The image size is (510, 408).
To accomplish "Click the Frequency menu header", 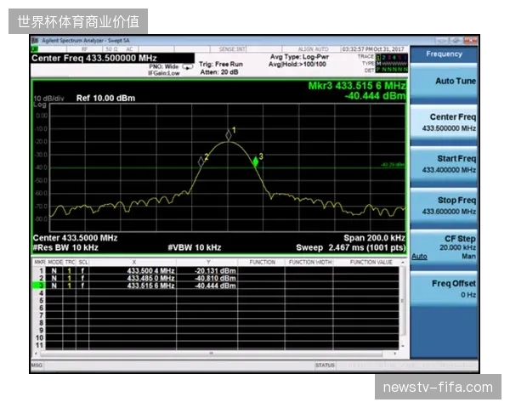I will point(444,54).
